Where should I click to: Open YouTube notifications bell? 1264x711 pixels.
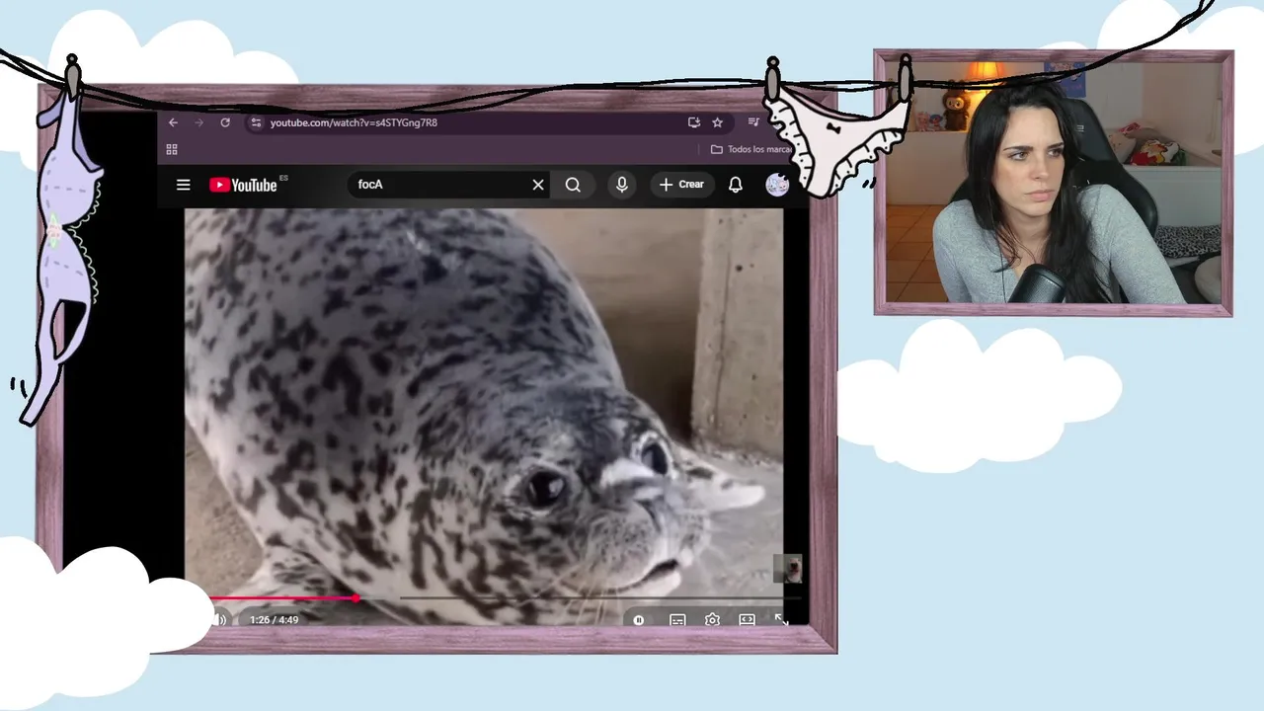pos(736,185)
